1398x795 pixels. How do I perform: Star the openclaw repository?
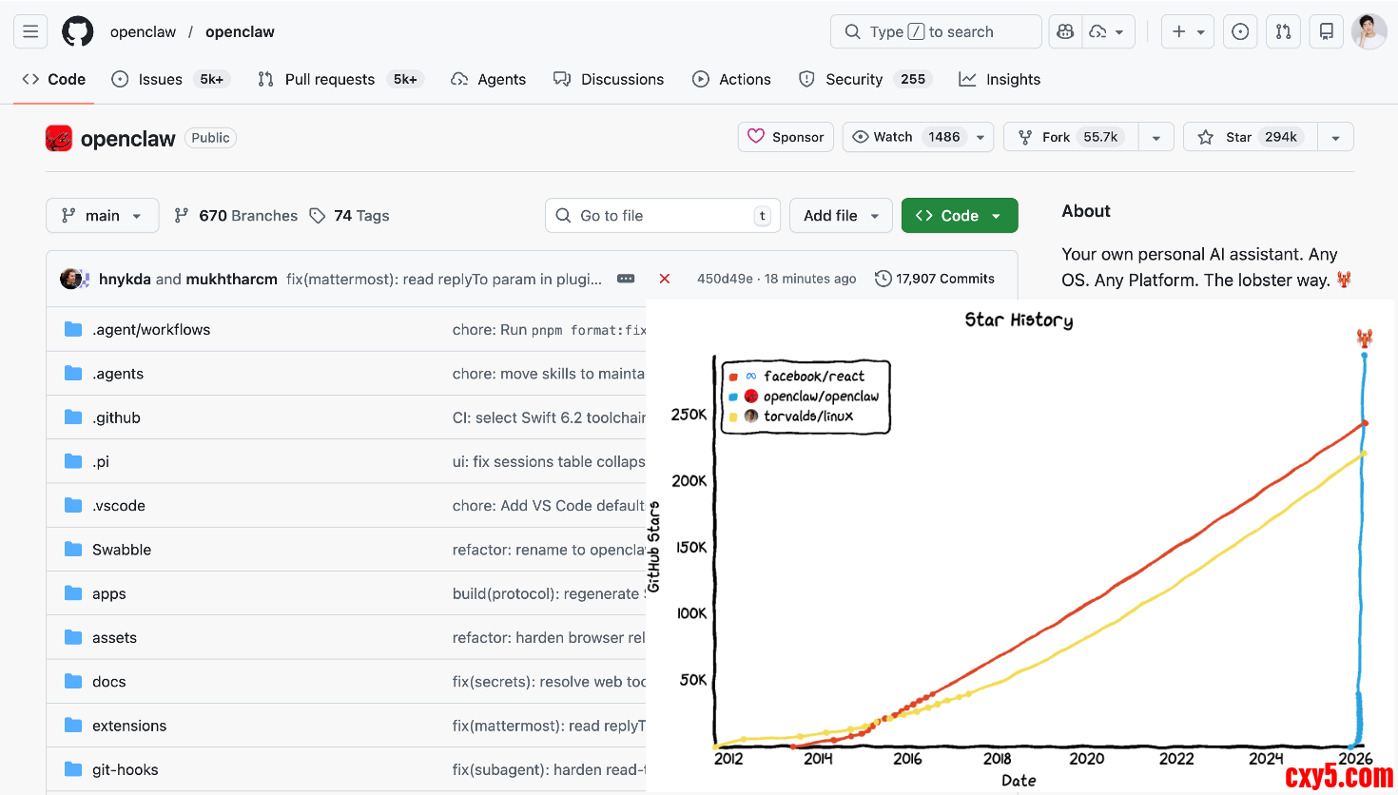pyautogui.click(x=1250, y=137)
